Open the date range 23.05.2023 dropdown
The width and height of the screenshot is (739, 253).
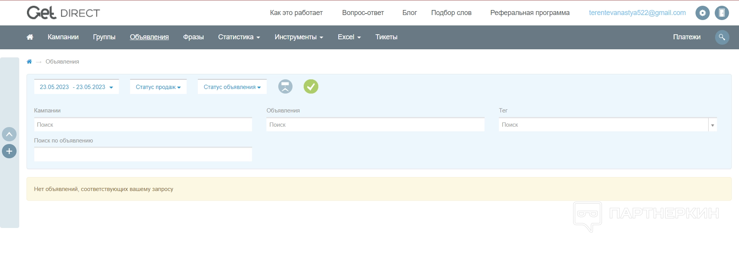click(x=76, y=87)
